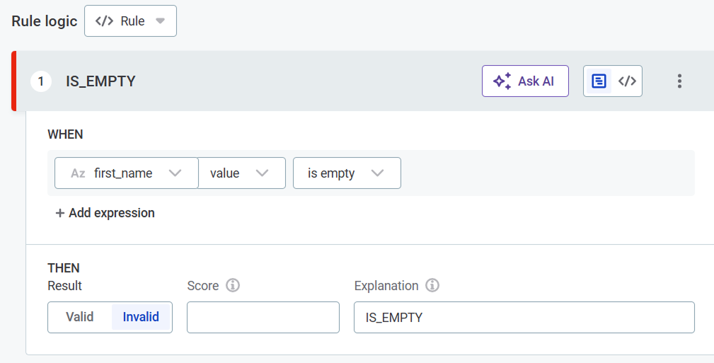Select the IS_EMPTY rule header title
Screen dimensions: 714x363
100,81
